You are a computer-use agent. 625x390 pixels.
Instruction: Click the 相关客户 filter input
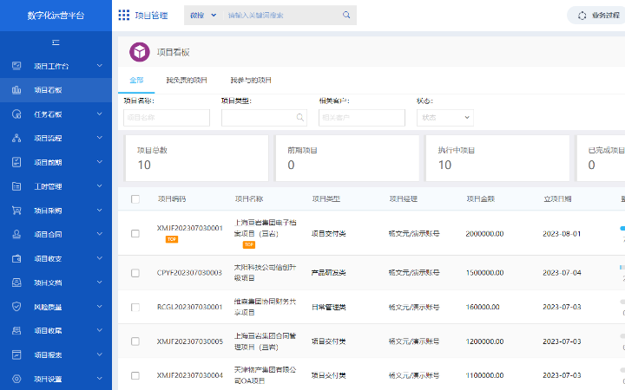pos(361,117)
